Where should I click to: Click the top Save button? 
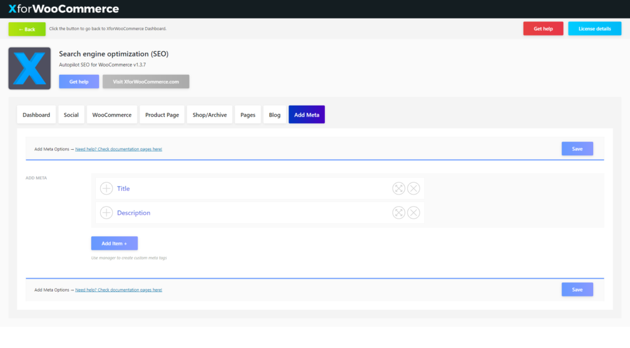point(577,149)
